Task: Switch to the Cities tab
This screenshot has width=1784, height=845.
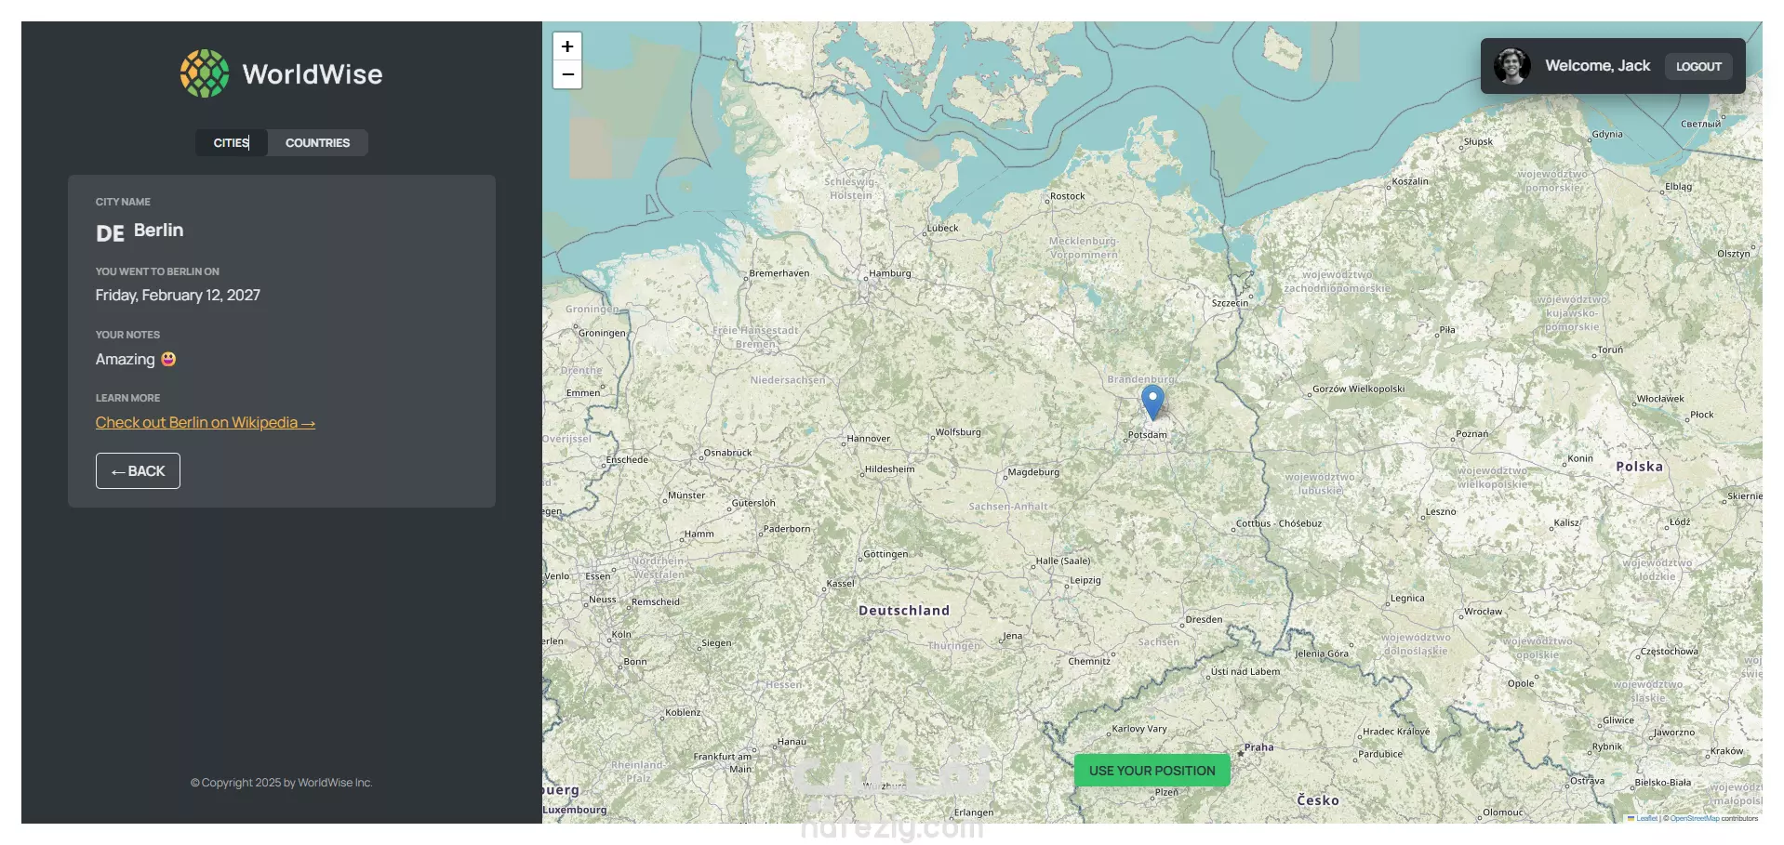Action: point(232,142)
